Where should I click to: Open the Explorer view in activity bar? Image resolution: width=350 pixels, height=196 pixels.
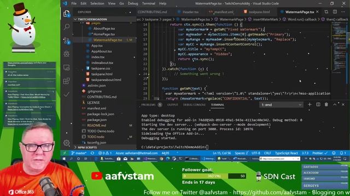coord(66,14)
